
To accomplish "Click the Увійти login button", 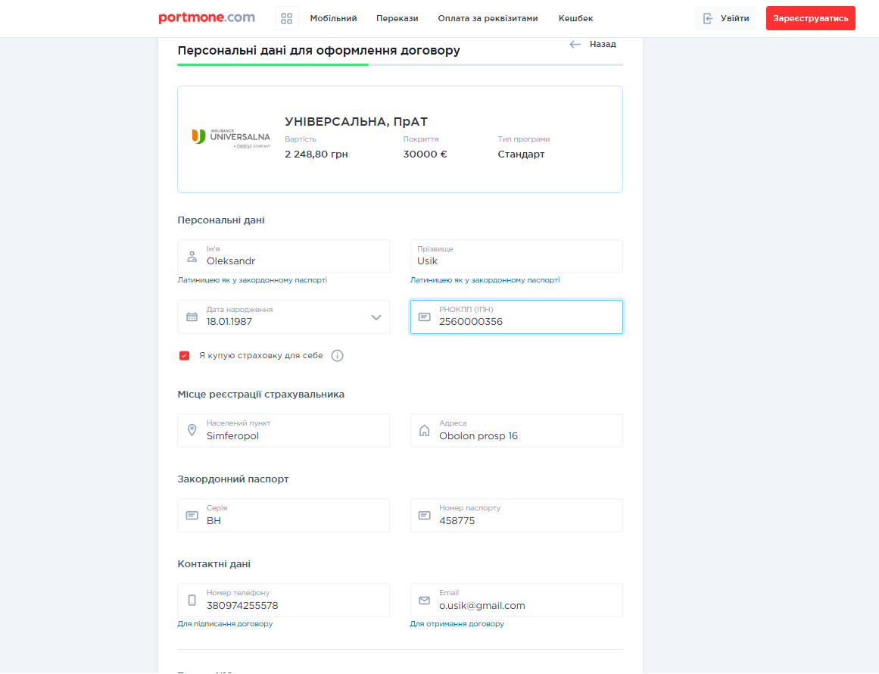I will (725, 18).
